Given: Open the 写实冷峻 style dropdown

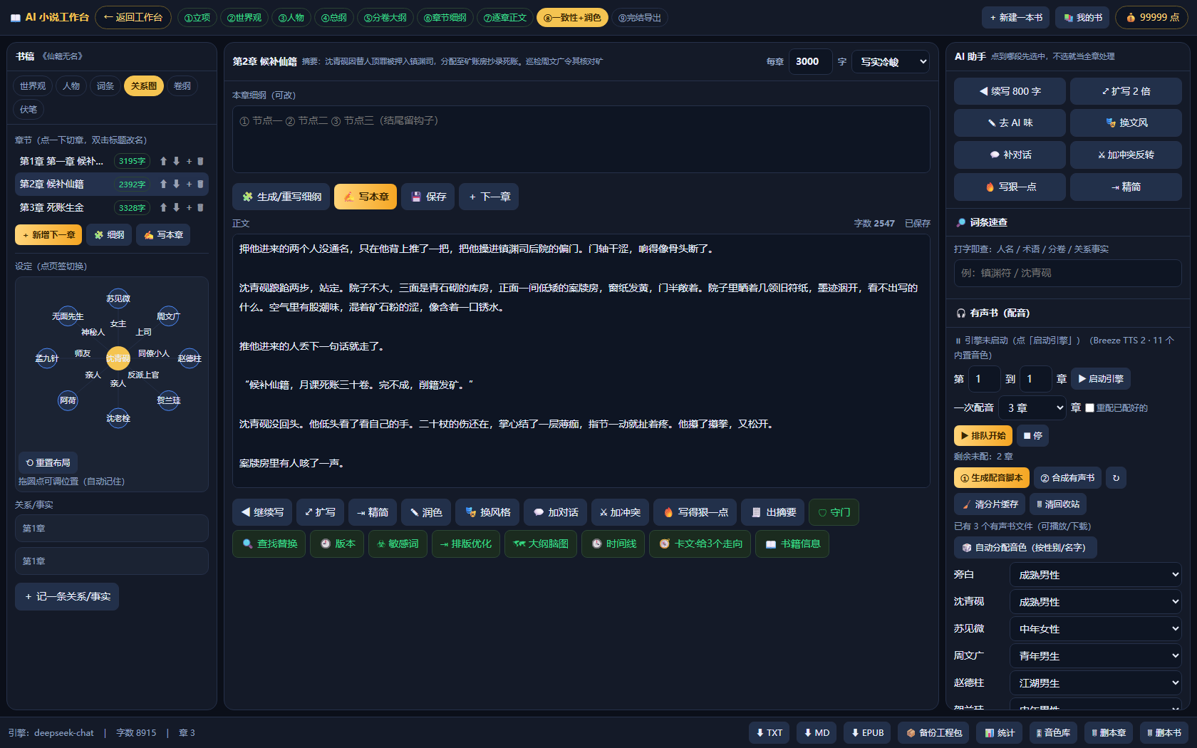Looking at the screenshot, I should pos(891,62).
